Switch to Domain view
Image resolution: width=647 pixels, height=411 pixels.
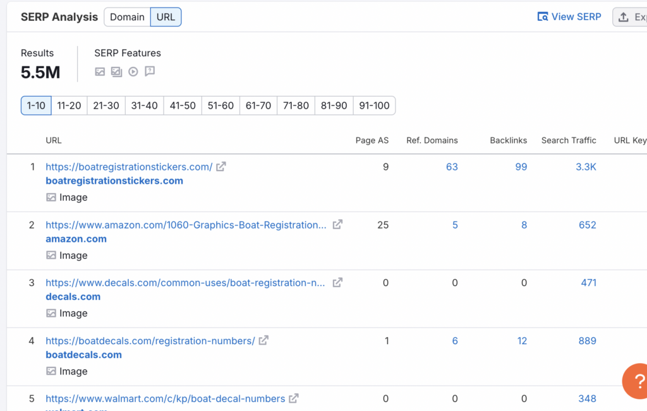(127, 17)
